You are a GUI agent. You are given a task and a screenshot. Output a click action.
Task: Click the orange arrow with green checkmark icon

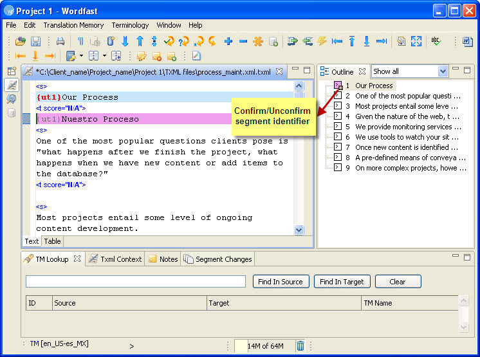coord(169,41)
